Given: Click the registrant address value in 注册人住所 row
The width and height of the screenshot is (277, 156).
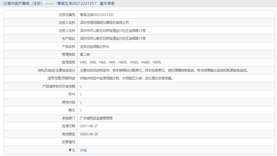Looking at the screenshot, I should [x=113, y=31].
